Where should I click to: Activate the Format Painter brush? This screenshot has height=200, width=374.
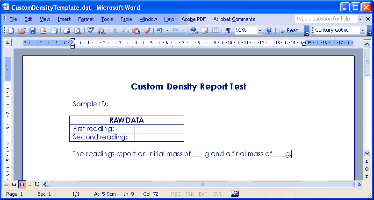pyautogui.click(x=147, y=30)
